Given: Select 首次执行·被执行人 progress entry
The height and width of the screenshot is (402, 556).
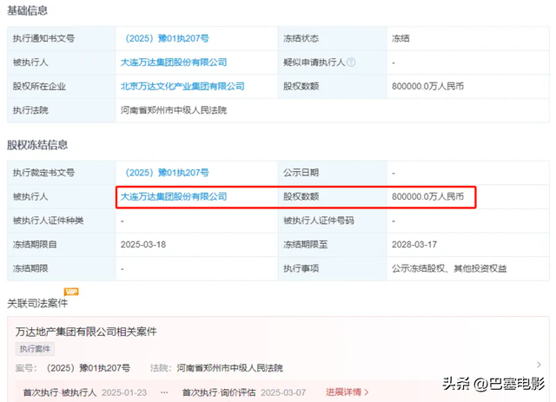Looking at the screenshot, I should [x=60, y=392].
